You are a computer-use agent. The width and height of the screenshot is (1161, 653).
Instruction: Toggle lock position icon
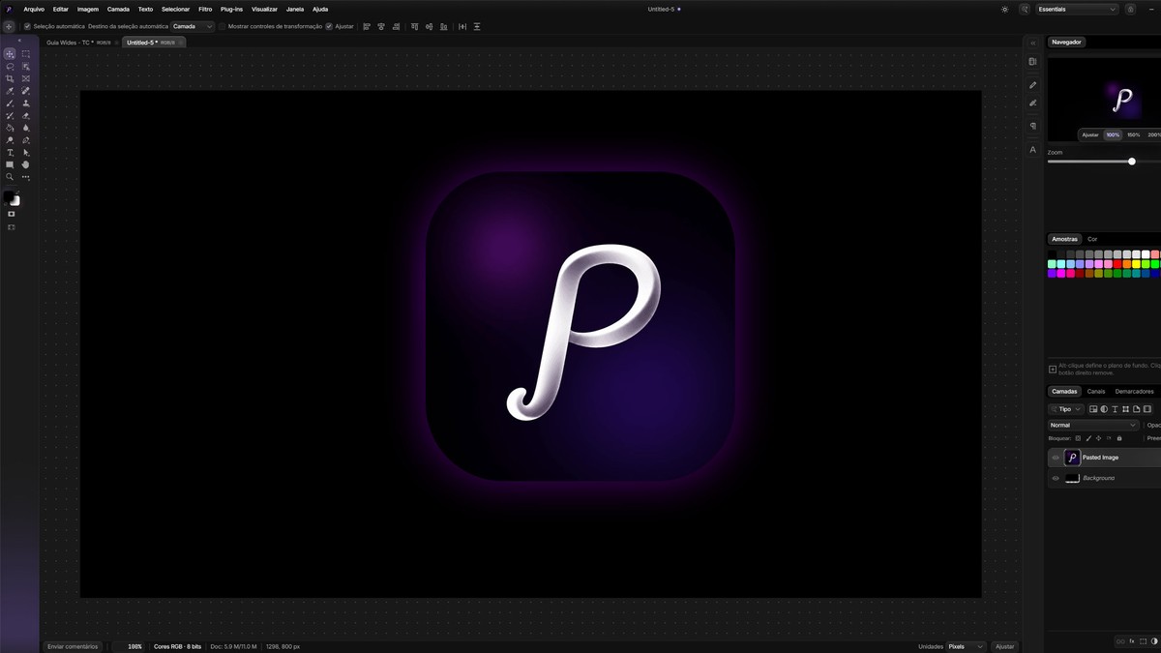coord(1098,438)
